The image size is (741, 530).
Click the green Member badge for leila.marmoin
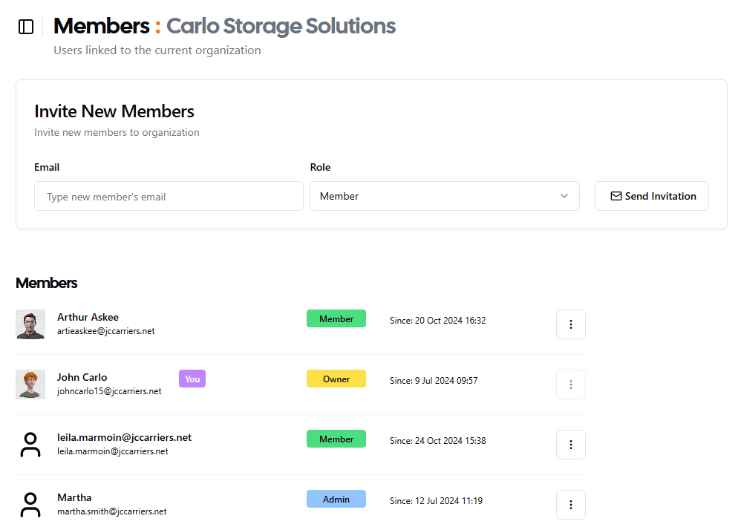pyautogui.click(x=336, y=439)
